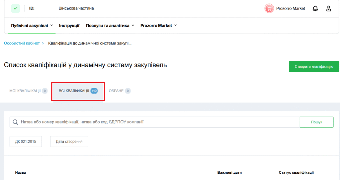Open the notifications bell
This screenshot has width=340, height=180.
[x=315, y=9]
